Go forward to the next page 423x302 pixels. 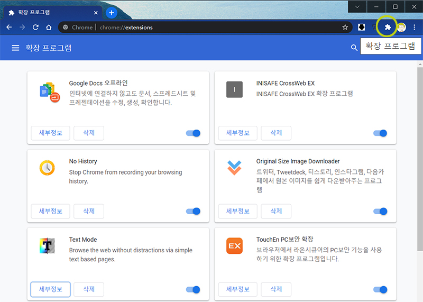tap(22, 28)
